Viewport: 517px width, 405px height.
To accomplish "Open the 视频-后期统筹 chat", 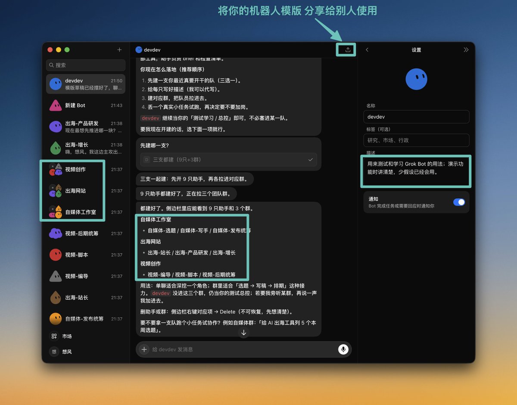I will [86, 233].
